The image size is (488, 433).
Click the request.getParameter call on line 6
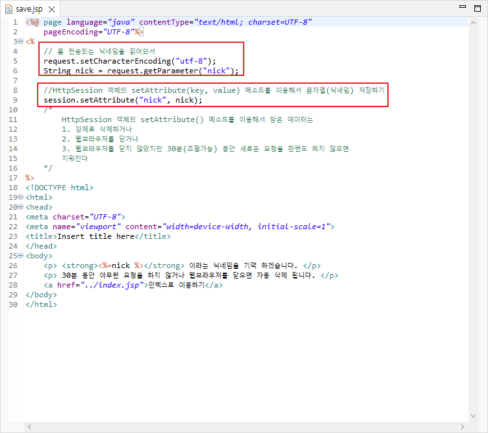point(173,71)
